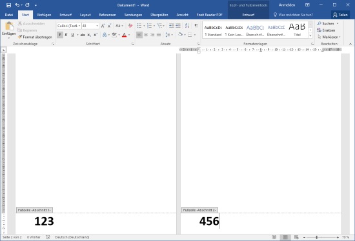Toggle bold (F) formatting

[60, 35]
